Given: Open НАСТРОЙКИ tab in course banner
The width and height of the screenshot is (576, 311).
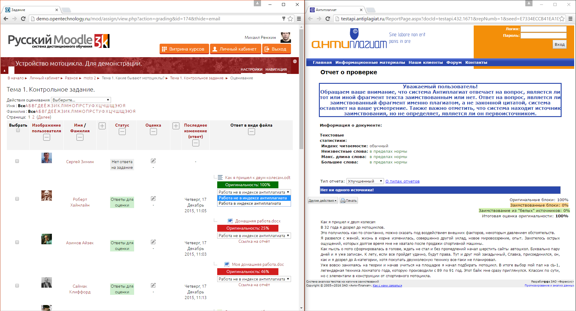Looking at the screenshot, I should (x=251, y=69).
